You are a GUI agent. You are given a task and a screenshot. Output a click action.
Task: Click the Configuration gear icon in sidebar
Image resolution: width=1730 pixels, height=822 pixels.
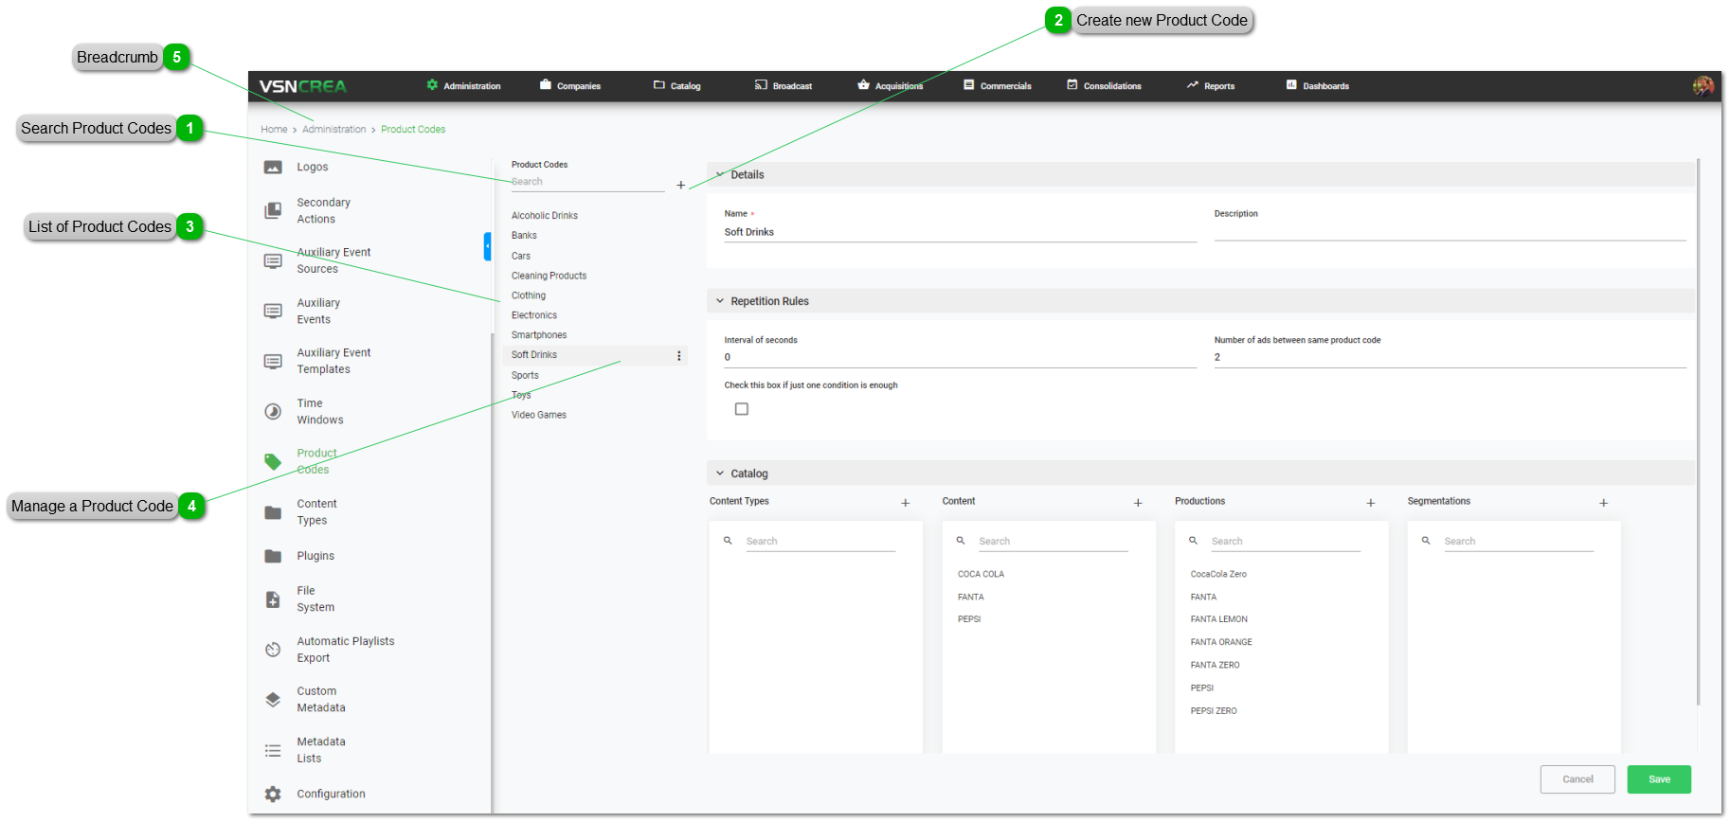273,795
